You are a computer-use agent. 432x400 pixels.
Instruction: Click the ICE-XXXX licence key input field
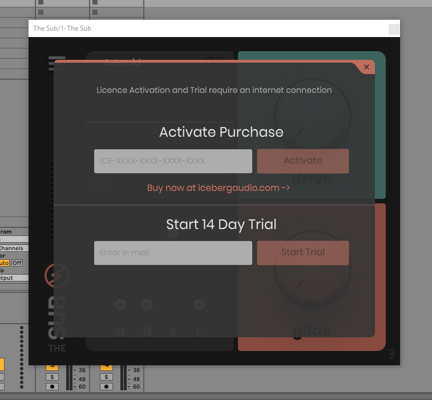pos(173,161)
